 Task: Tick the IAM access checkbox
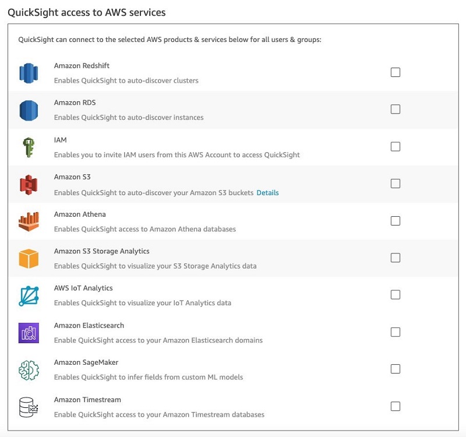(396, 146)
